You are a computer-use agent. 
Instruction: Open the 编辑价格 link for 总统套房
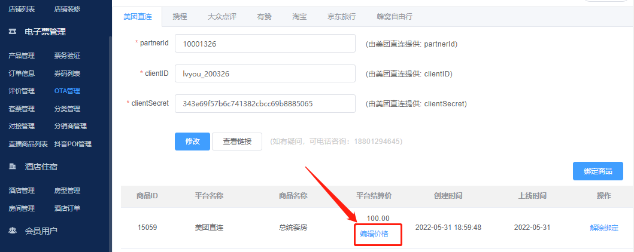coord(374,234)
